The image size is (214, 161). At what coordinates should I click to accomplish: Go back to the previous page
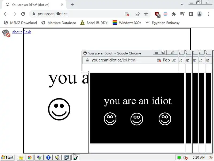coord(6,14)
